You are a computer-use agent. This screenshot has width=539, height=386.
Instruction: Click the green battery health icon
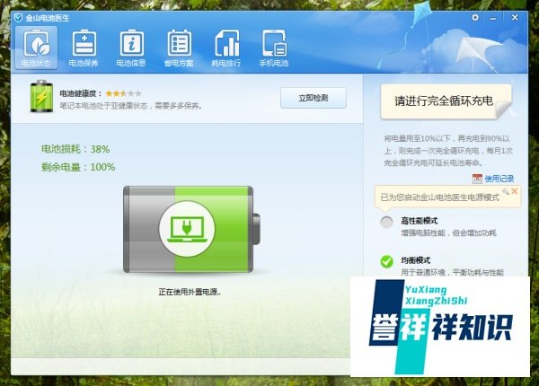click(41, 97)
